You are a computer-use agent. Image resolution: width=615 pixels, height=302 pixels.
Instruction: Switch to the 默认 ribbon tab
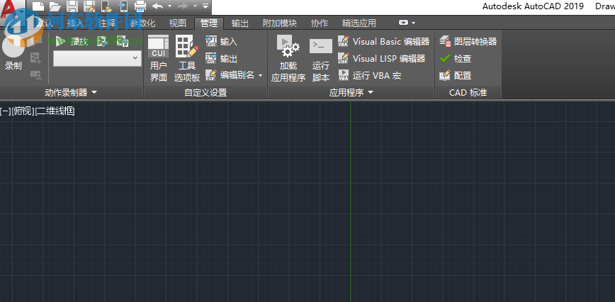pyautogui.click(x=44, y=23)
